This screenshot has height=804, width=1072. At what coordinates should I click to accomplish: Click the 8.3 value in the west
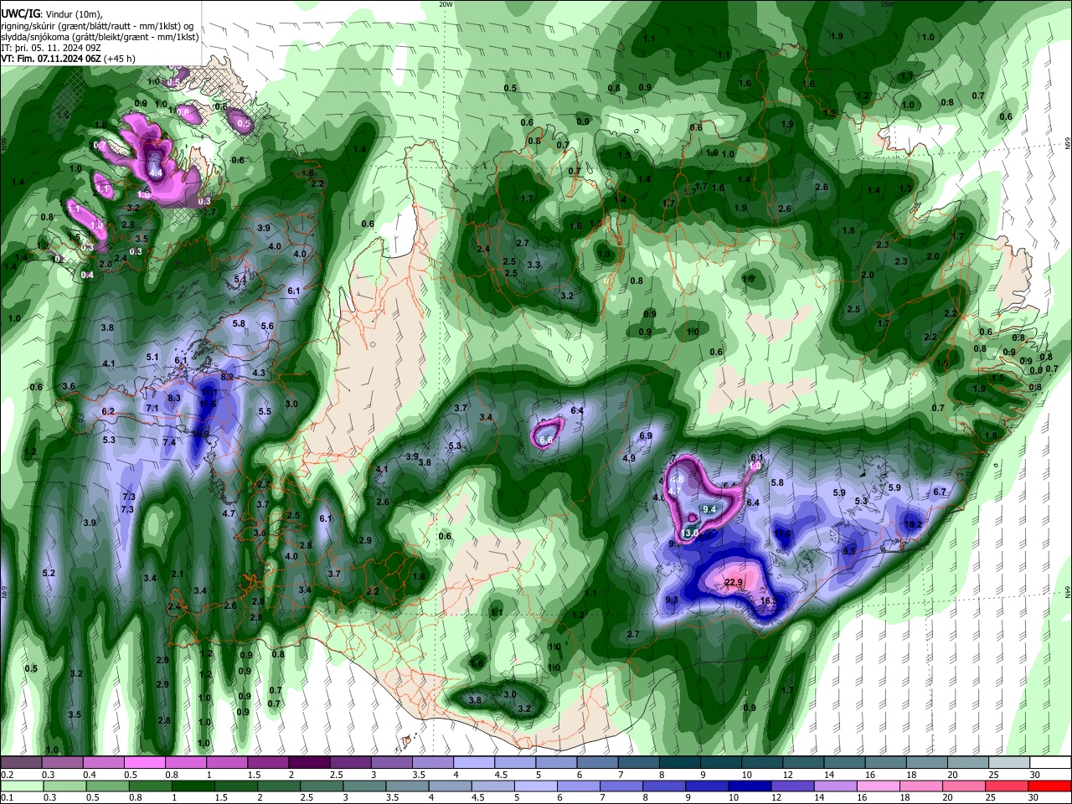174,399
